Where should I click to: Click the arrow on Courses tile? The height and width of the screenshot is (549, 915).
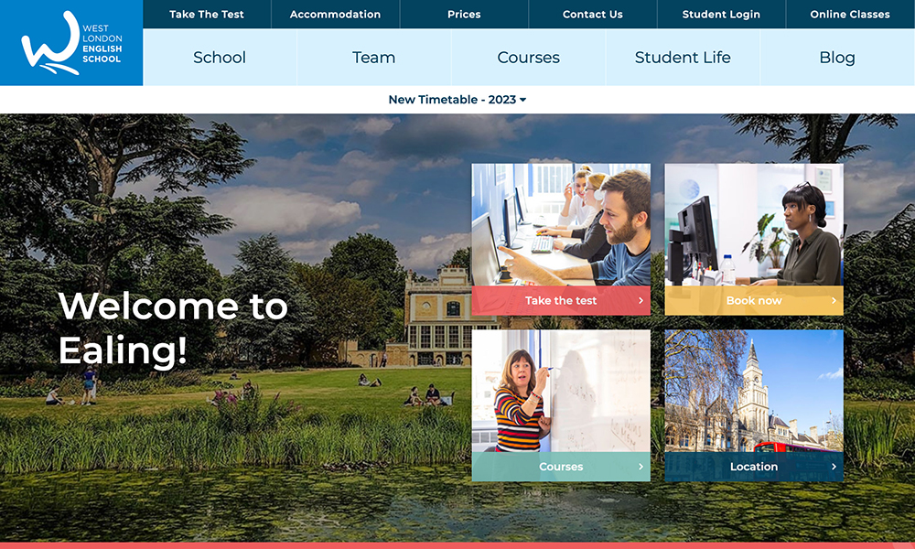640,467
